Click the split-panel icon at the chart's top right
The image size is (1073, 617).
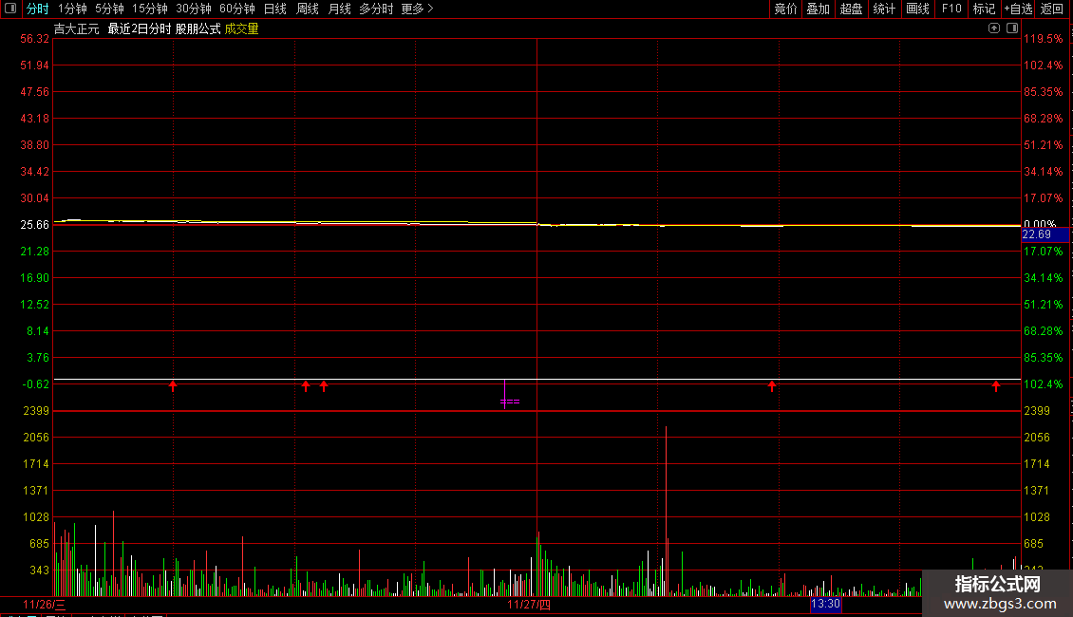pyautogui.click(x=1012, y=28)
